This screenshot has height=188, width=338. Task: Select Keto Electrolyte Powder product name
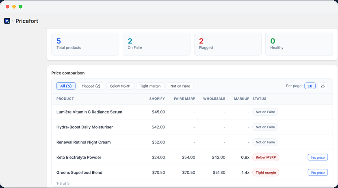click(79, 158)
